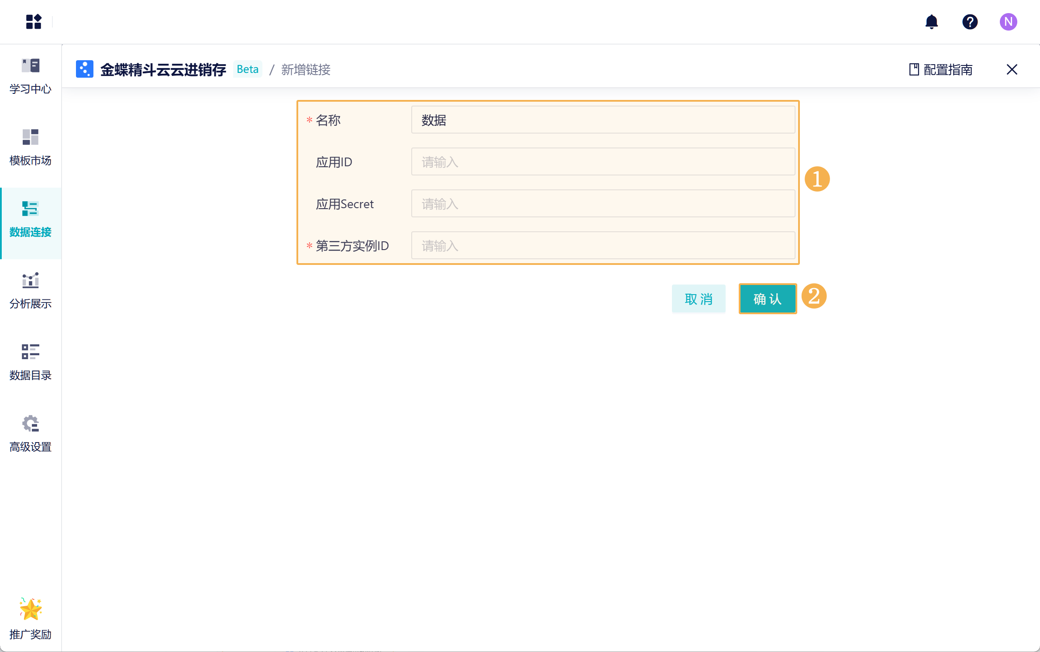
Task: Open 分析展示 sidebar section
Action: coord(31,291)
